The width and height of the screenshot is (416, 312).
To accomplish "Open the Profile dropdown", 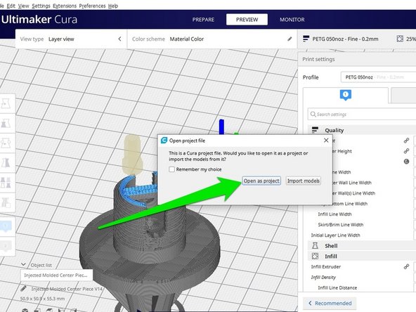I will [x=378, y=77].
